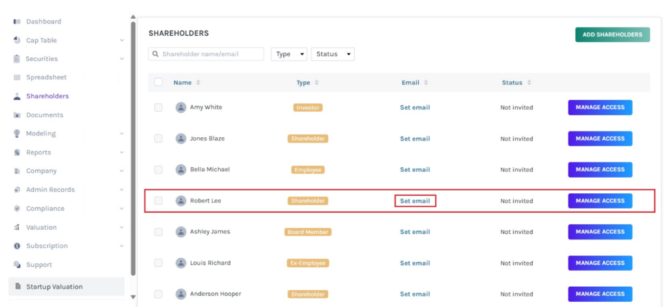The width and height of the screenshot is (667, 307).
Task: Tick the select-all checkbox in table header
Action: [158, 83]
